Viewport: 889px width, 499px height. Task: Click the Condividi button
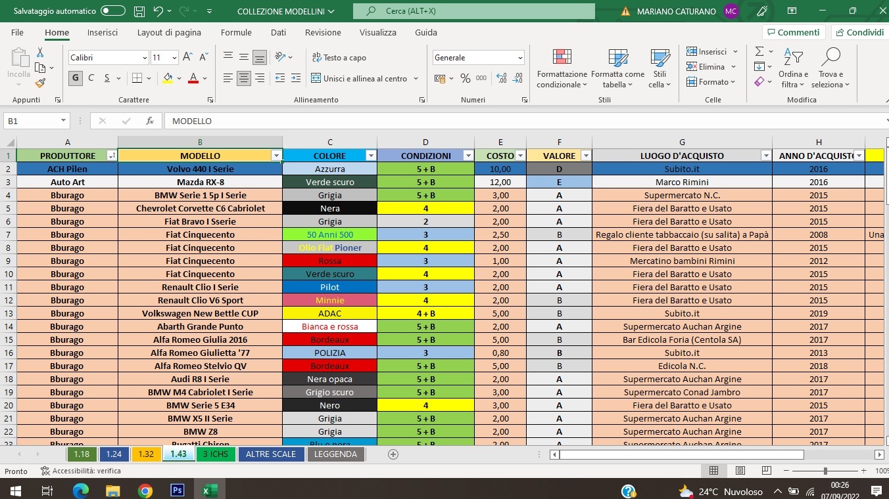[859, 32]
